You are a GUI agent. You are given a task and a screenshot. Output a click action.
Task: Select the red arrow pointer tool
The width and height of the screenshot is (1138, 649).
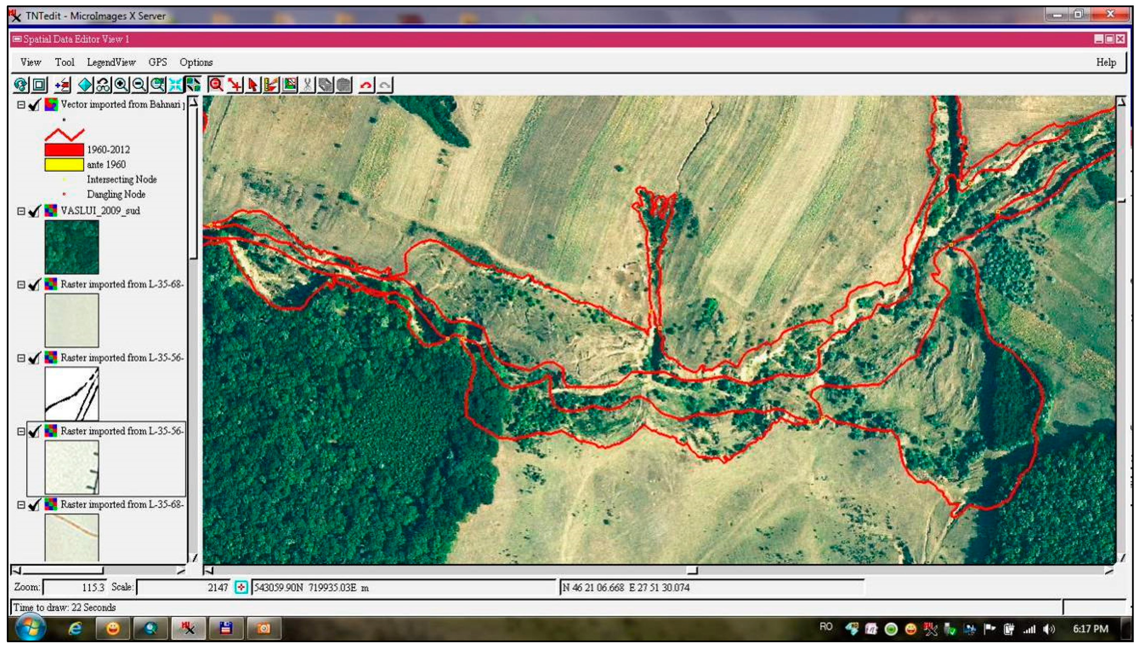[253, 85]
